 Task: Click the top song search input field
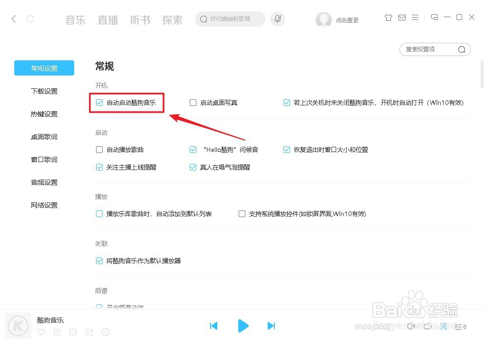(230, 19)
